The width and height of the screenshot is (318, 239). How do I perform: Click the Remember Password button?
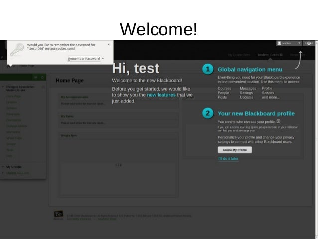(x=84, y=59)
